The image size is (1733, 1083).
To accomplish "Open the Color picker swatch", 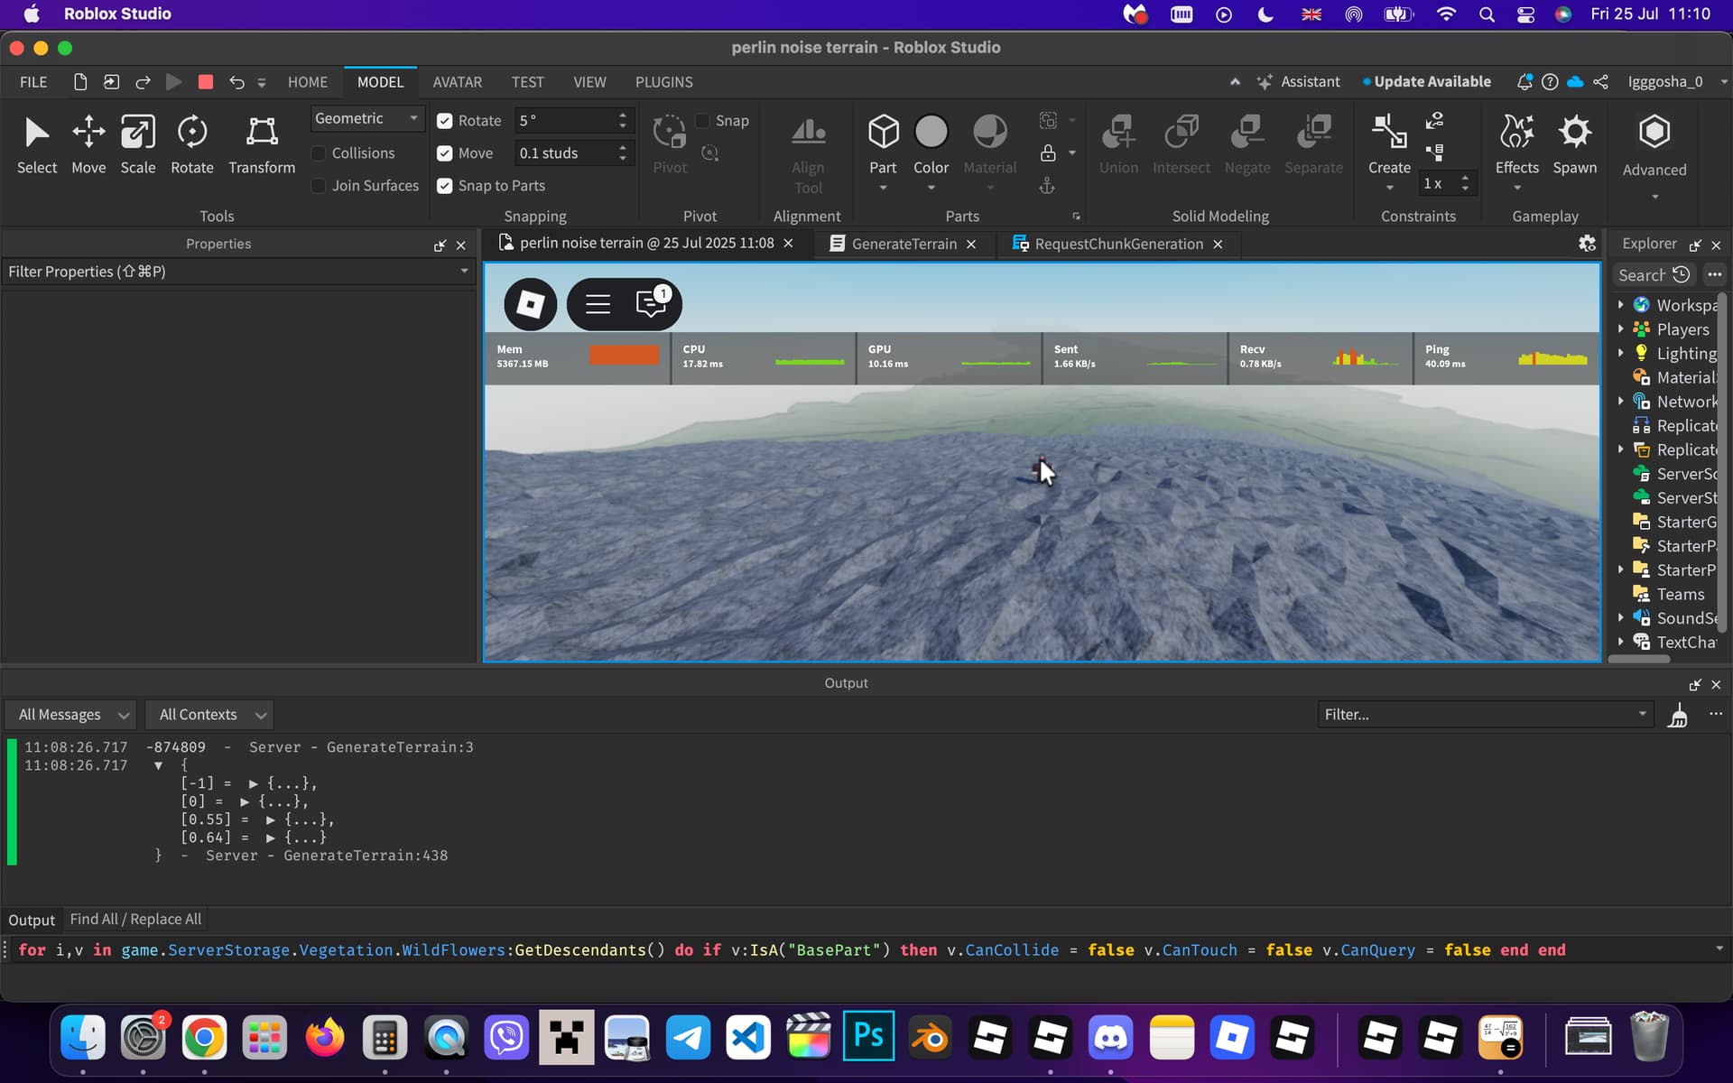I will [931, 132].
